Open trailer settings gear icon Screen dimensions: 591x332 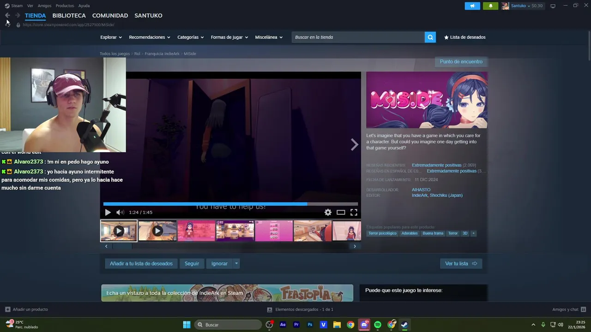tap(328, 212)
